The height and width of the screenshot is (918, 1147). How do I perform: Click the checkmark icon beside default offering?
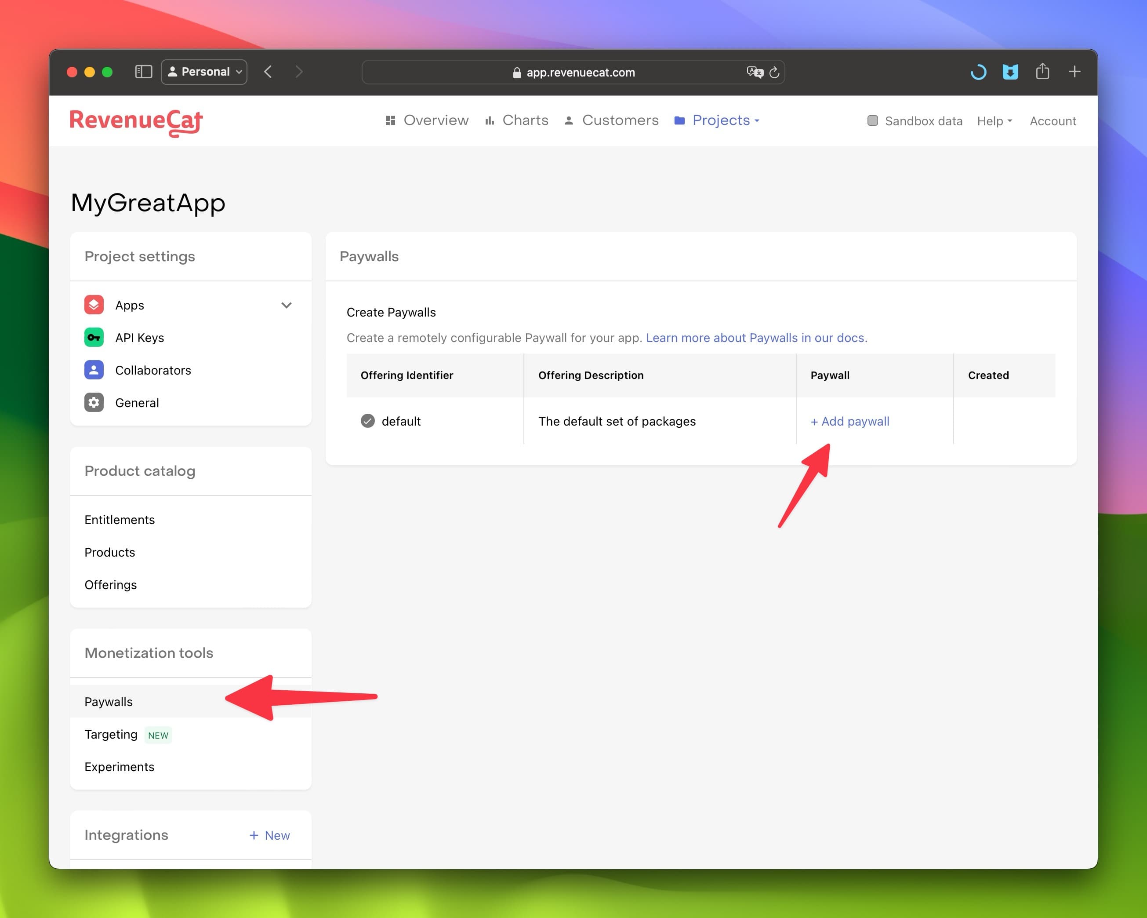click(x=368, y=421)
